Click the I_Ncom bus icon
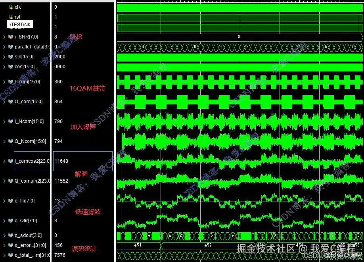This screenshot has width=364, height=262. click(11, 121)
